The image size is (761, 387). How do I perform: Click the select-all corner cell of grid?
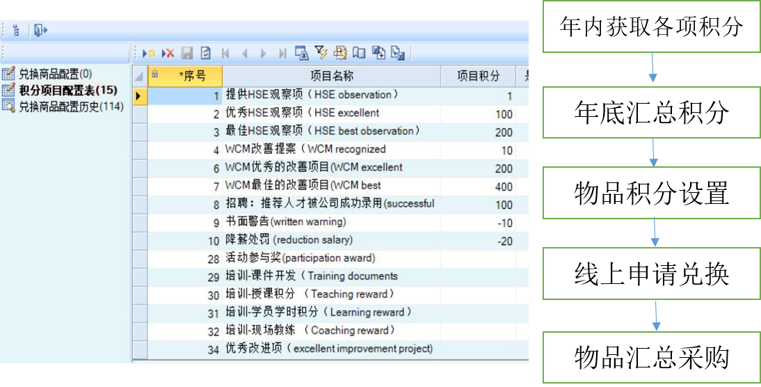pyautogui.click(x=139, y=76)
